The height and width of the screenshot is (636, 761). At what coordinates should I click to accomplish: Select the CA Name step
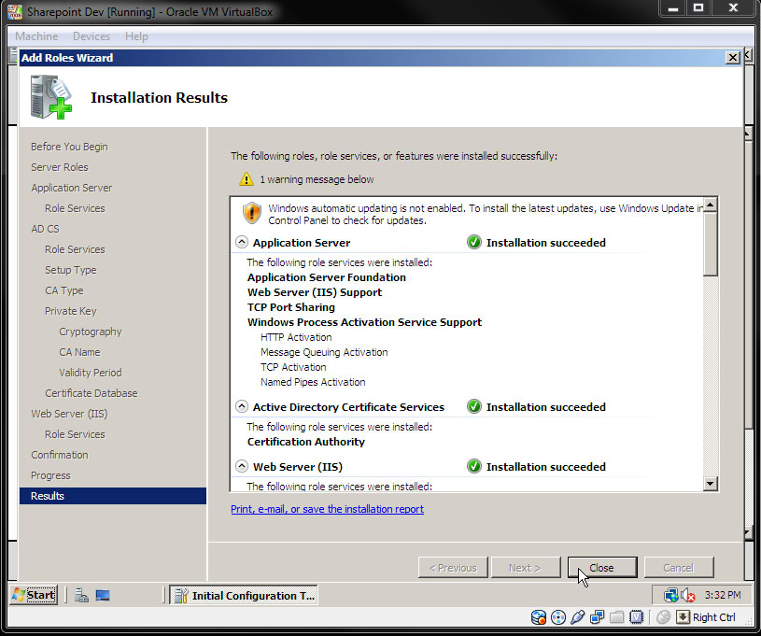[x=79, y=352]
